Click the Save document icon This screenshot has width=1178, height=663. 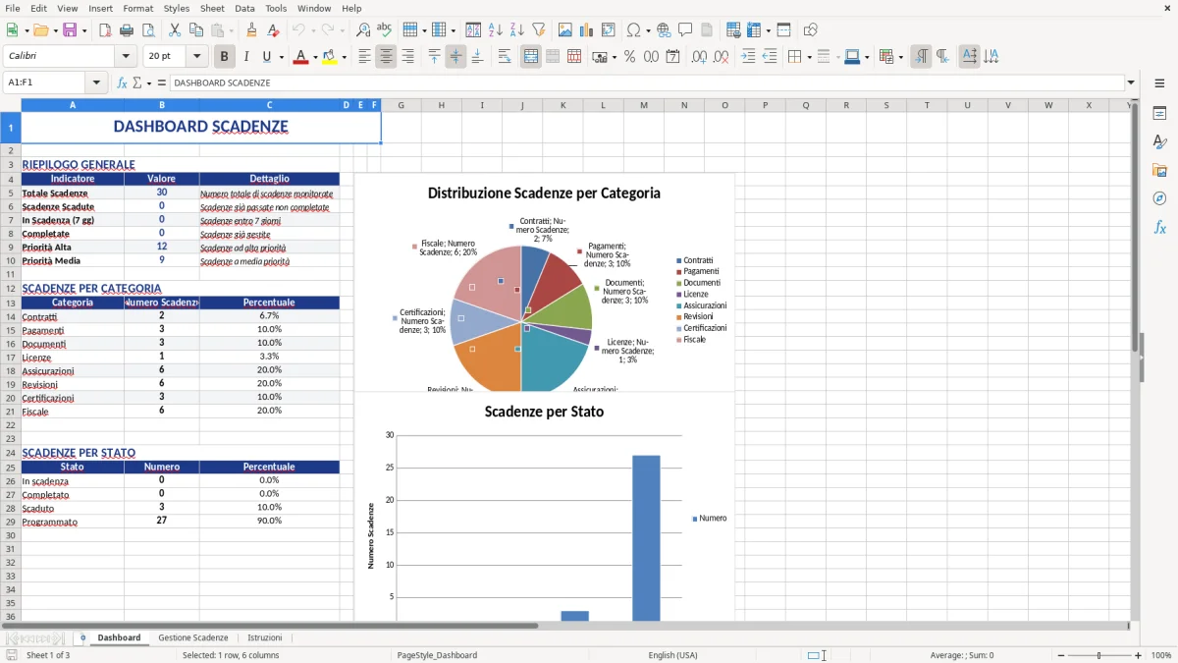pyautogui.click(x=69, y=30)
